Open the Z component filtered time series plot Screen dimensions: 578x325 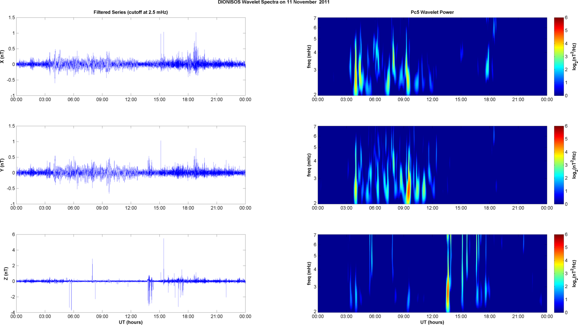click(x=131, y=274)
